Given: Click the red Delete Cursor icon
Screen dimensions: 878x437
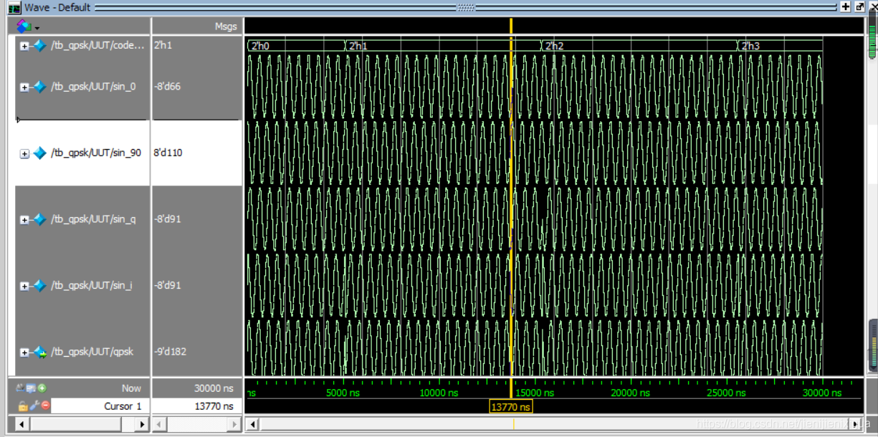Looking at the screenshot, I should tap(45, 405).
